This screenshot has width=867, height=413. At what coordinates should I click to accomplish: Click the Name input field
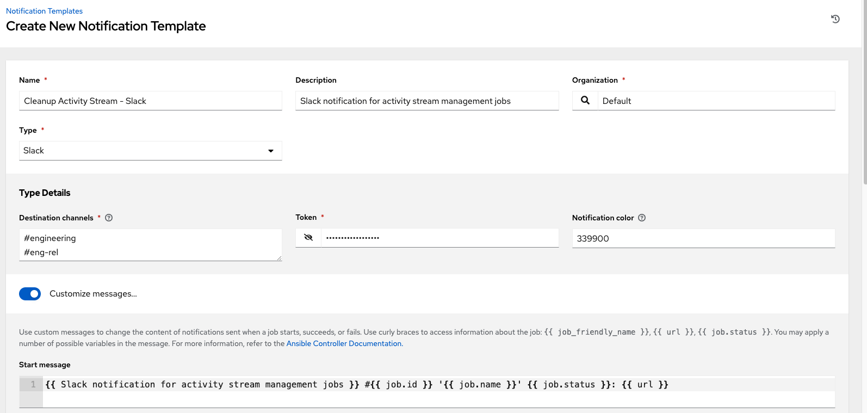(x=151, y=101)
